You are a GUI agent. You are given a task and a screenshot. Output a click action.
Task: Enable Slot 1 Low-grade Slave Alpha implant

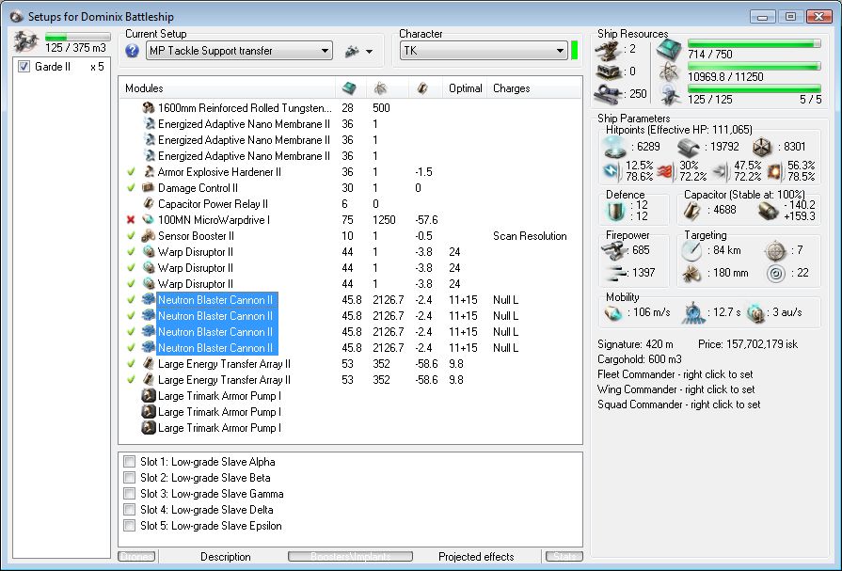[x=129, y=462]
